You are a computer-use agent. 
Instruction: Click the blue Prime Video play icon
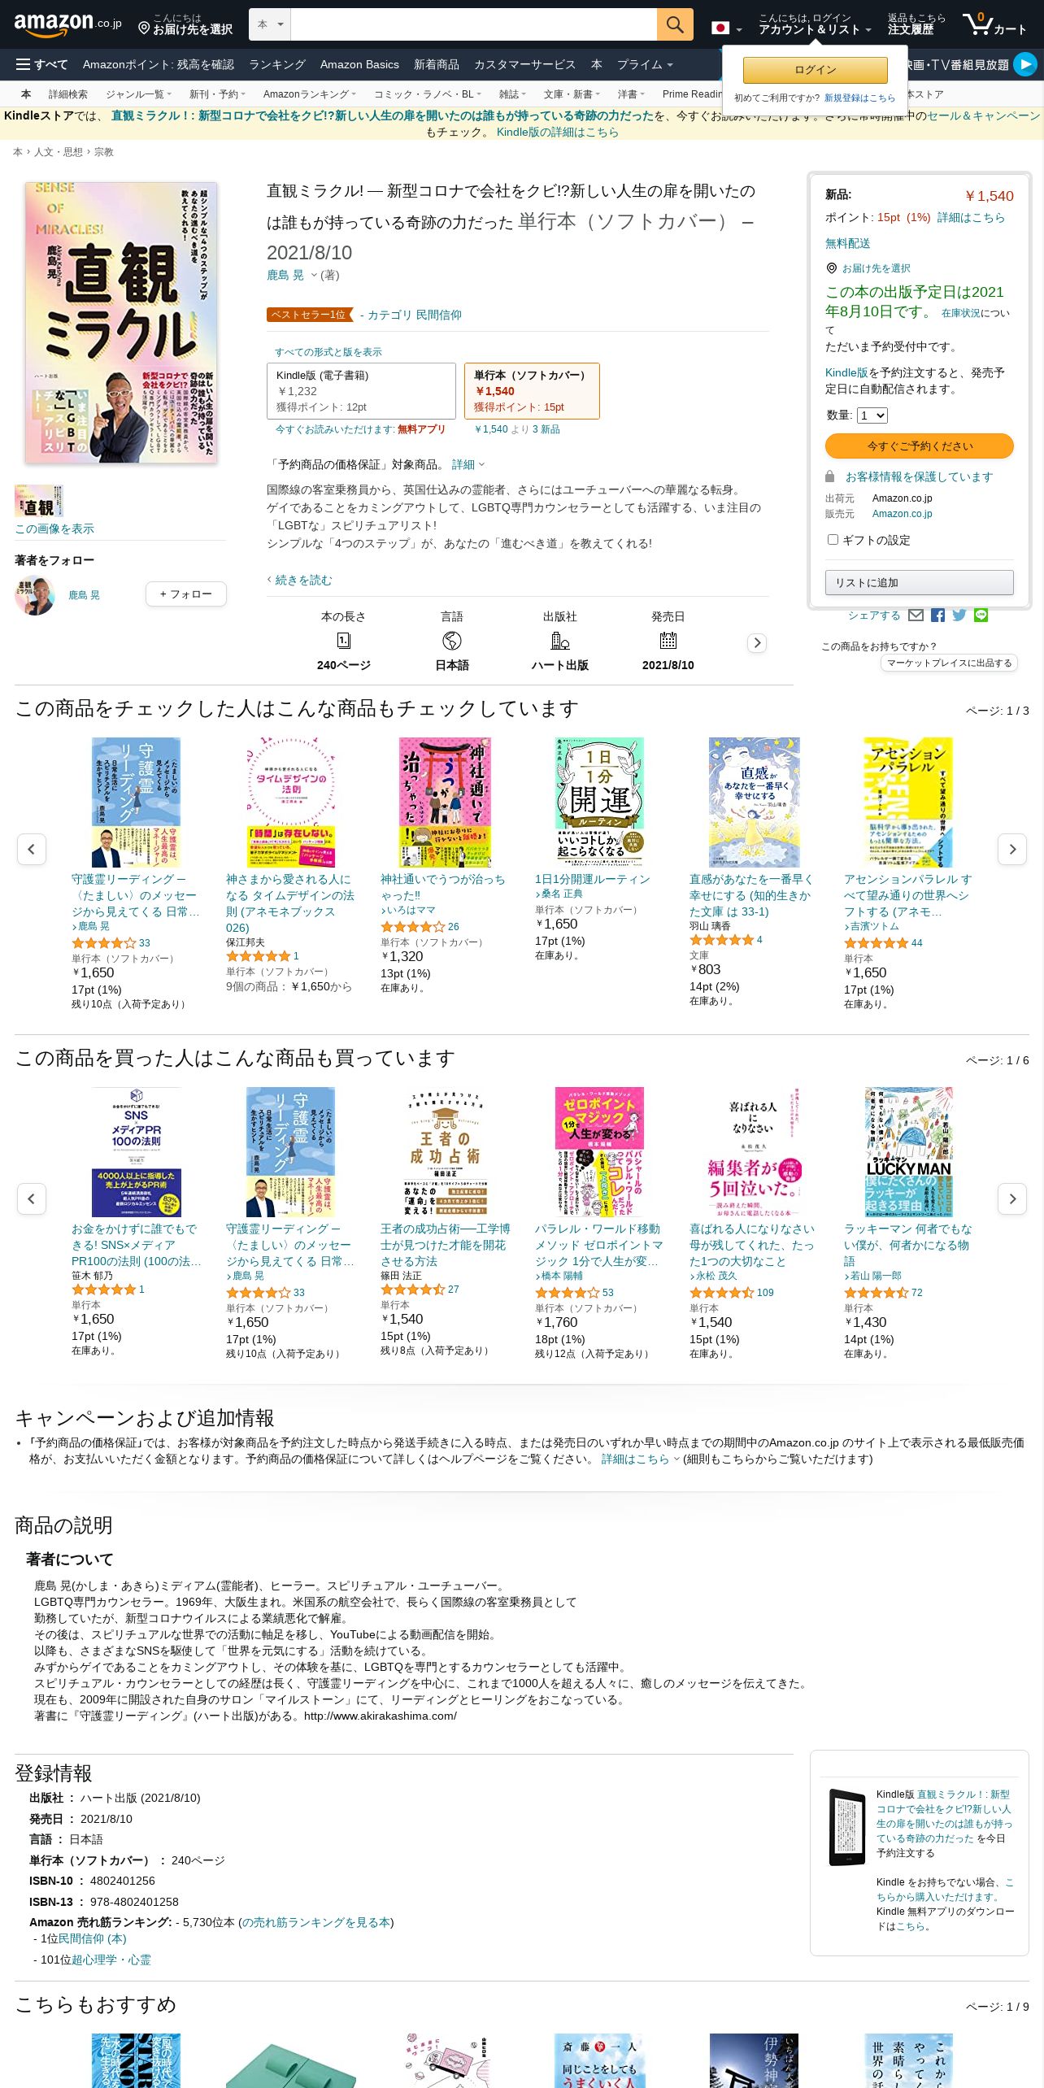pos(1025,64)
